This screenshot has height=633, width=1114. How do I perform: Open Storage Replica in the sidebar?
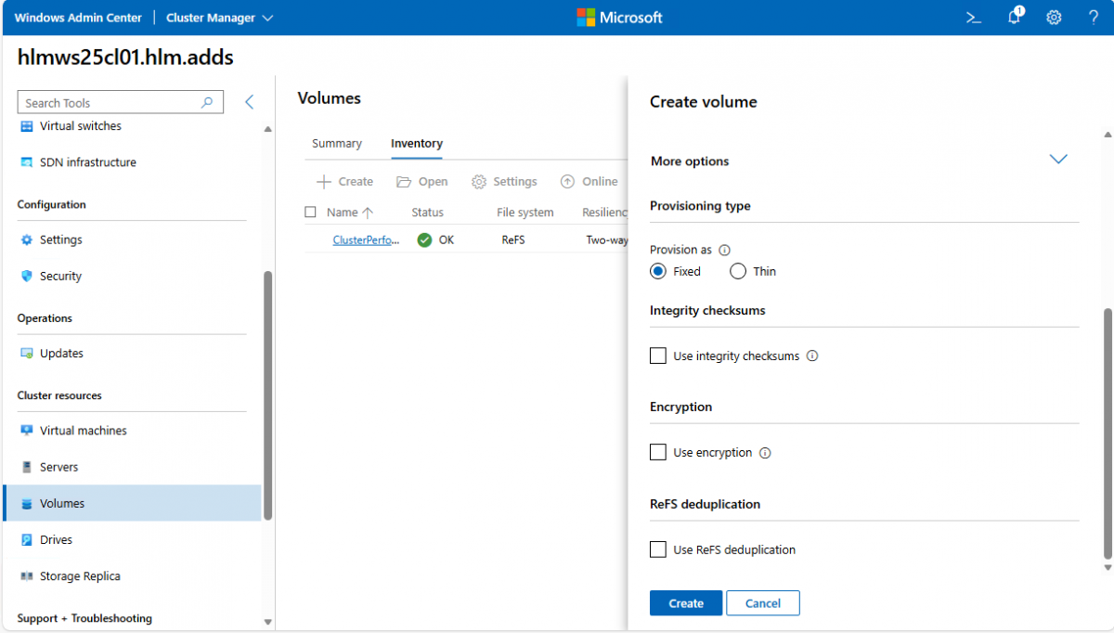coord(80,576)
